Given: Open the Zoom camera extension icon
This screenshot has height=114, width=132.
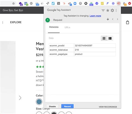Looking at the screenshot, I should click(75, 4).
